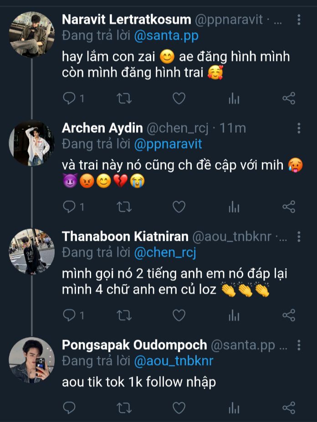Open Archen Aydin's profile picture
The height and width of the screenshot is (422, 317).
point(31,143)
